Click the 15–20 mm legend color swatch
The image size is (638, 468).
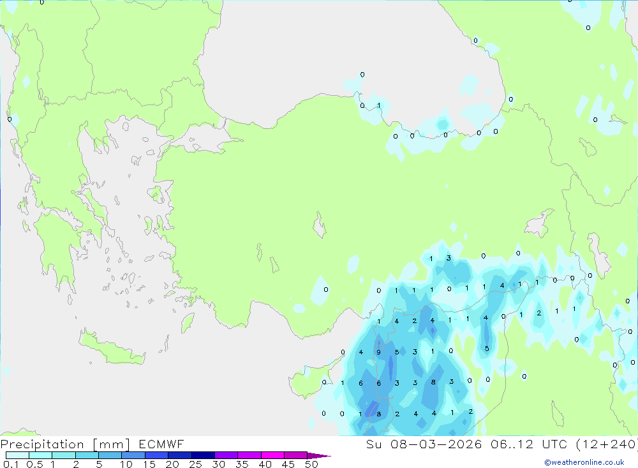[x=157, y=455]
